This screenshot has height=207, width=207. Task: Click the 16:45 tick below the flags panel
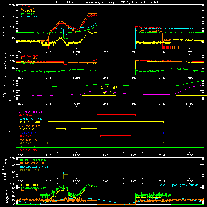coord(105,156)
